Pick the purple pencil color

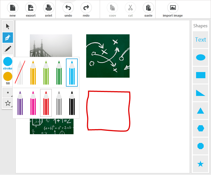coord(20,103)
